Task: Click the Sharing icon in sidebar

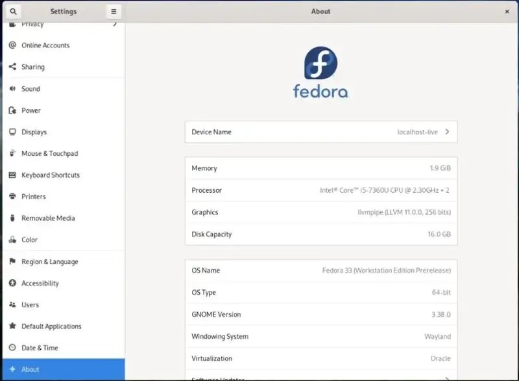Action: [12, 67]
